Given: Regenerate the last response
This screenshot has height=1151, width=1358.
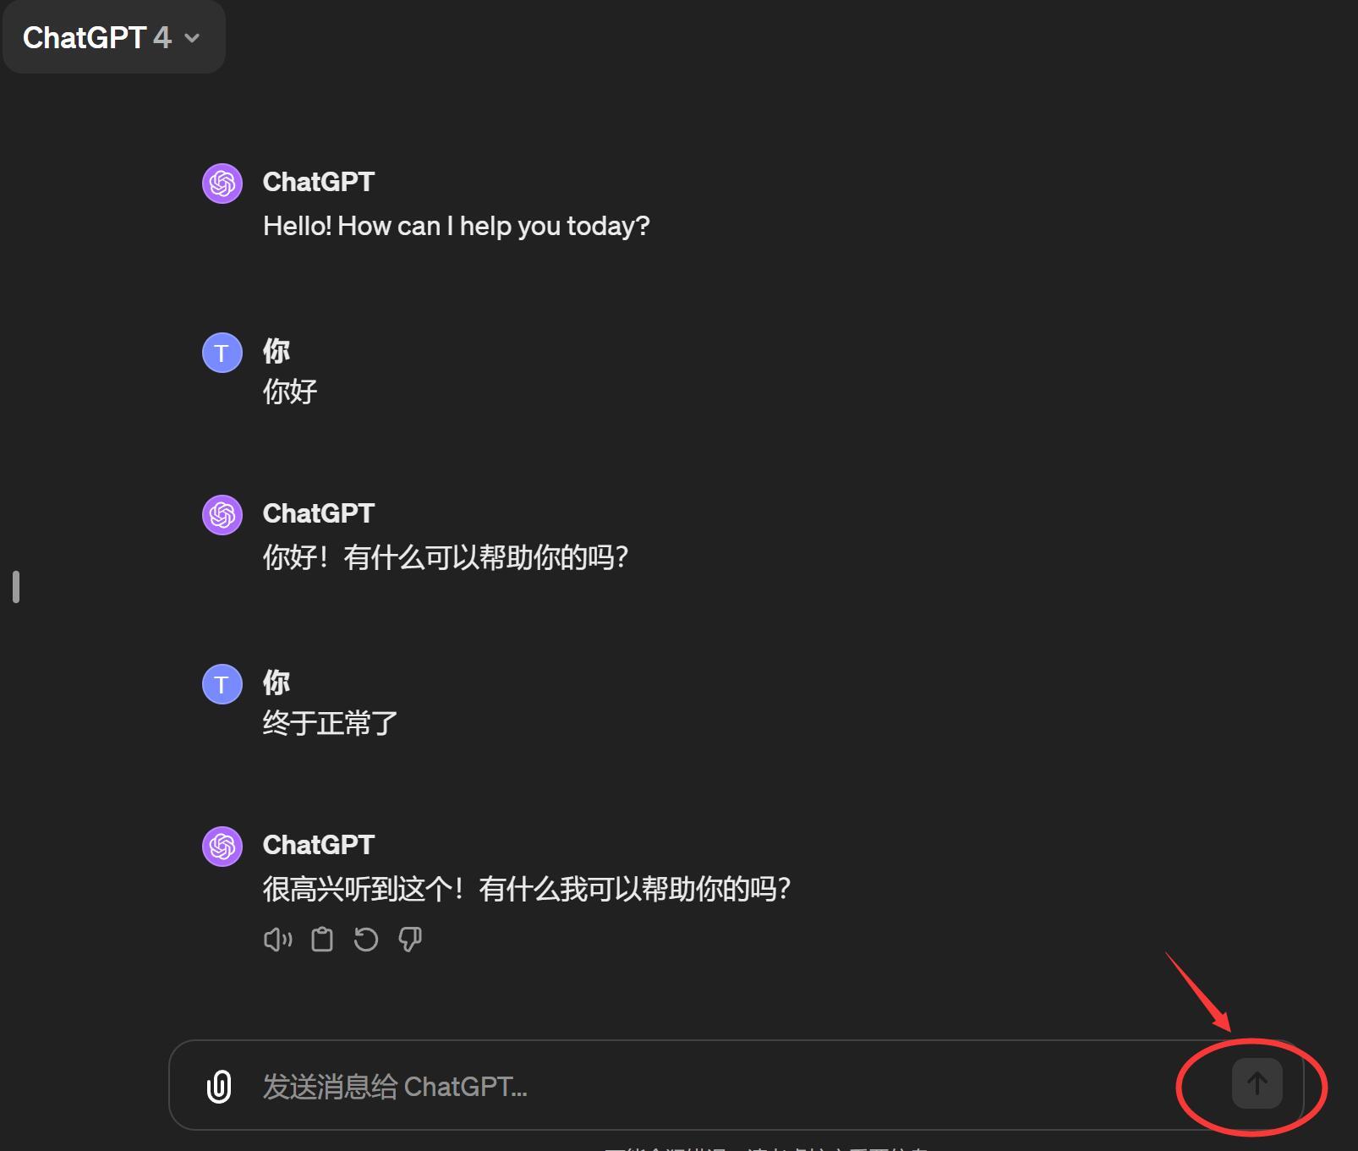Looking at the screenshot, I should coord(366,940).
